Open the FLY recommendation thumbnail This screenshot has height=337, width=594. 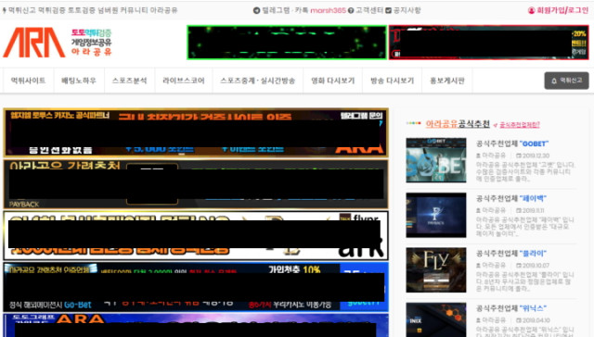436,270
